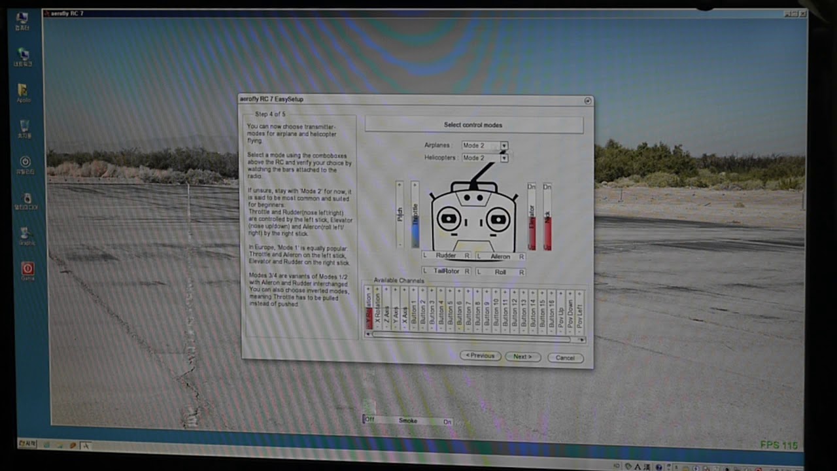Select the Button 13 channel
Viewport: 837px width, 471px height.
(x=524, y=311)
